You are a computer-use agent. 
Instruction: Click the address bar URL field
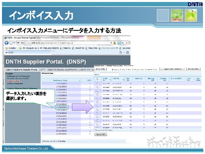pyautogui.click(x=64, y=43)
